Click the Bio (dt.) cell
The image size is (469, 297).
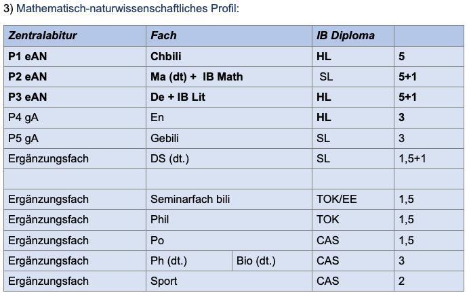pyautogui.click(x=272, y=260)
